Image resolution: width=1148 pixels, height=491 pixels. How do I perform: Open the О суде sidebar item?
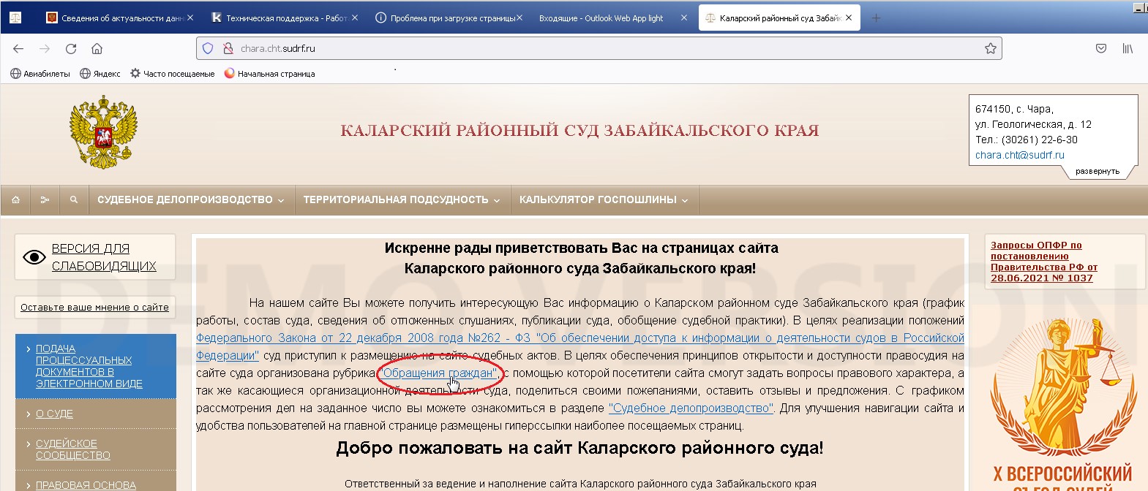pyautogui.click(x=54, y=414)
